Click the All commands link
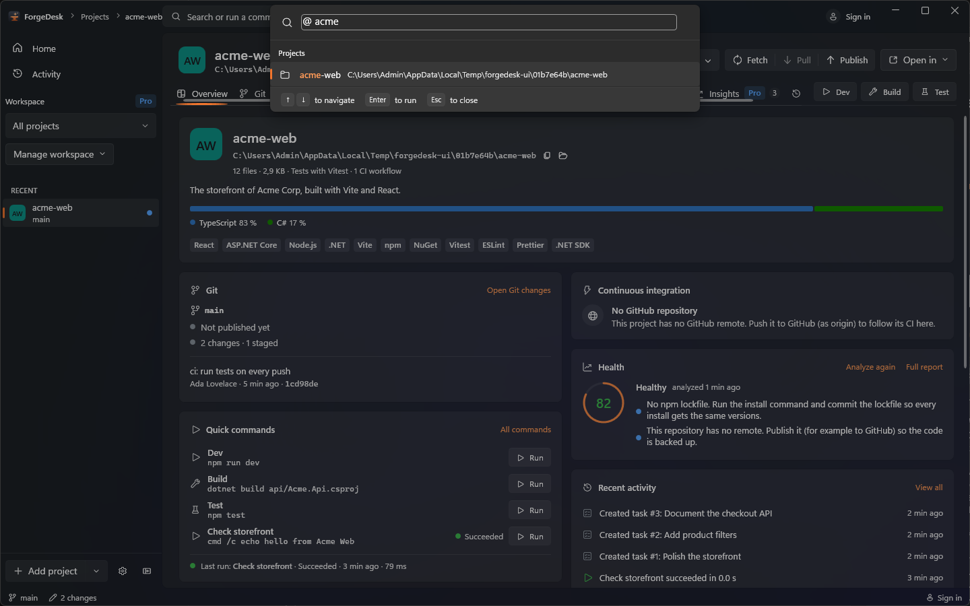970x606 pixels. click(x=525, y=430)
